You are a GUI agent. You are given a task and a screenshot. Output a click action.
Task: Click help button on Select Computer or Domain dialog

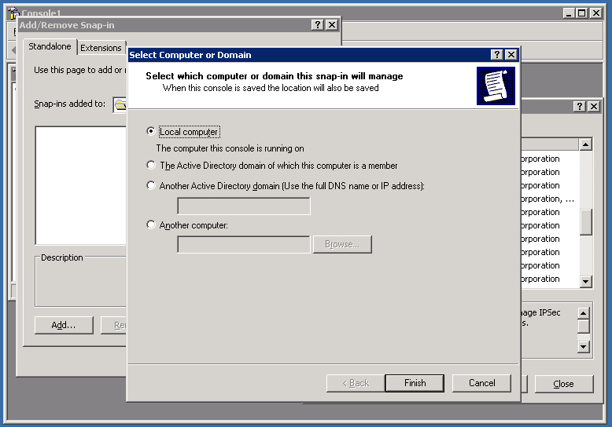click(x=496, y=55)
